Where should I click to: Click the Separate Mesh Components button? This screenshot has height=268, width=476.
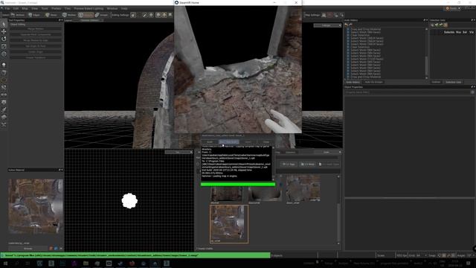[36, 35]
